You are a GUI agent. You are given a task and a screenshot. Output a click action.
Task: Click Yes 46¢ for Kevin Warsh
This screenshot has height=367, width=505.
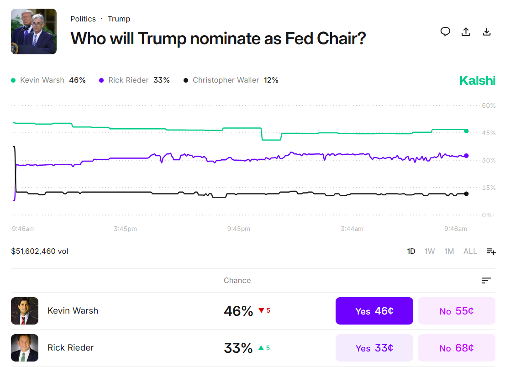click(x=374, y=311)
